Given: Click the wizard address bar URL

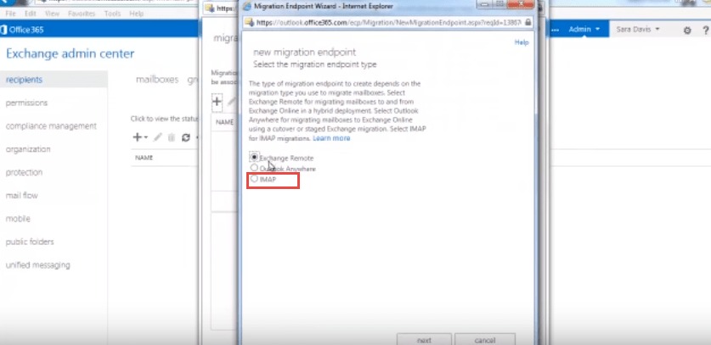Looking at the screenshot, I should 388,22.
